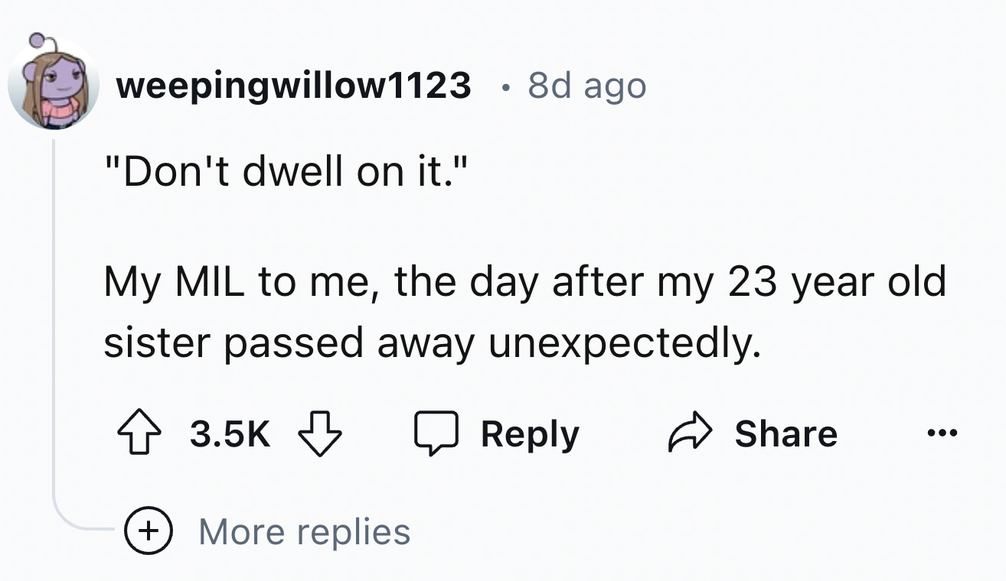Click the "8d ago" timestamp

click(586, 86)
